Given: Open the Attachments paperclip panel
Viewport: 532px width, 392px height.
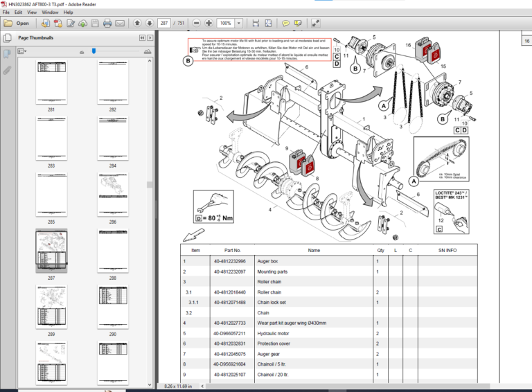Looking at the screenshot, I should tap(7, 70).
